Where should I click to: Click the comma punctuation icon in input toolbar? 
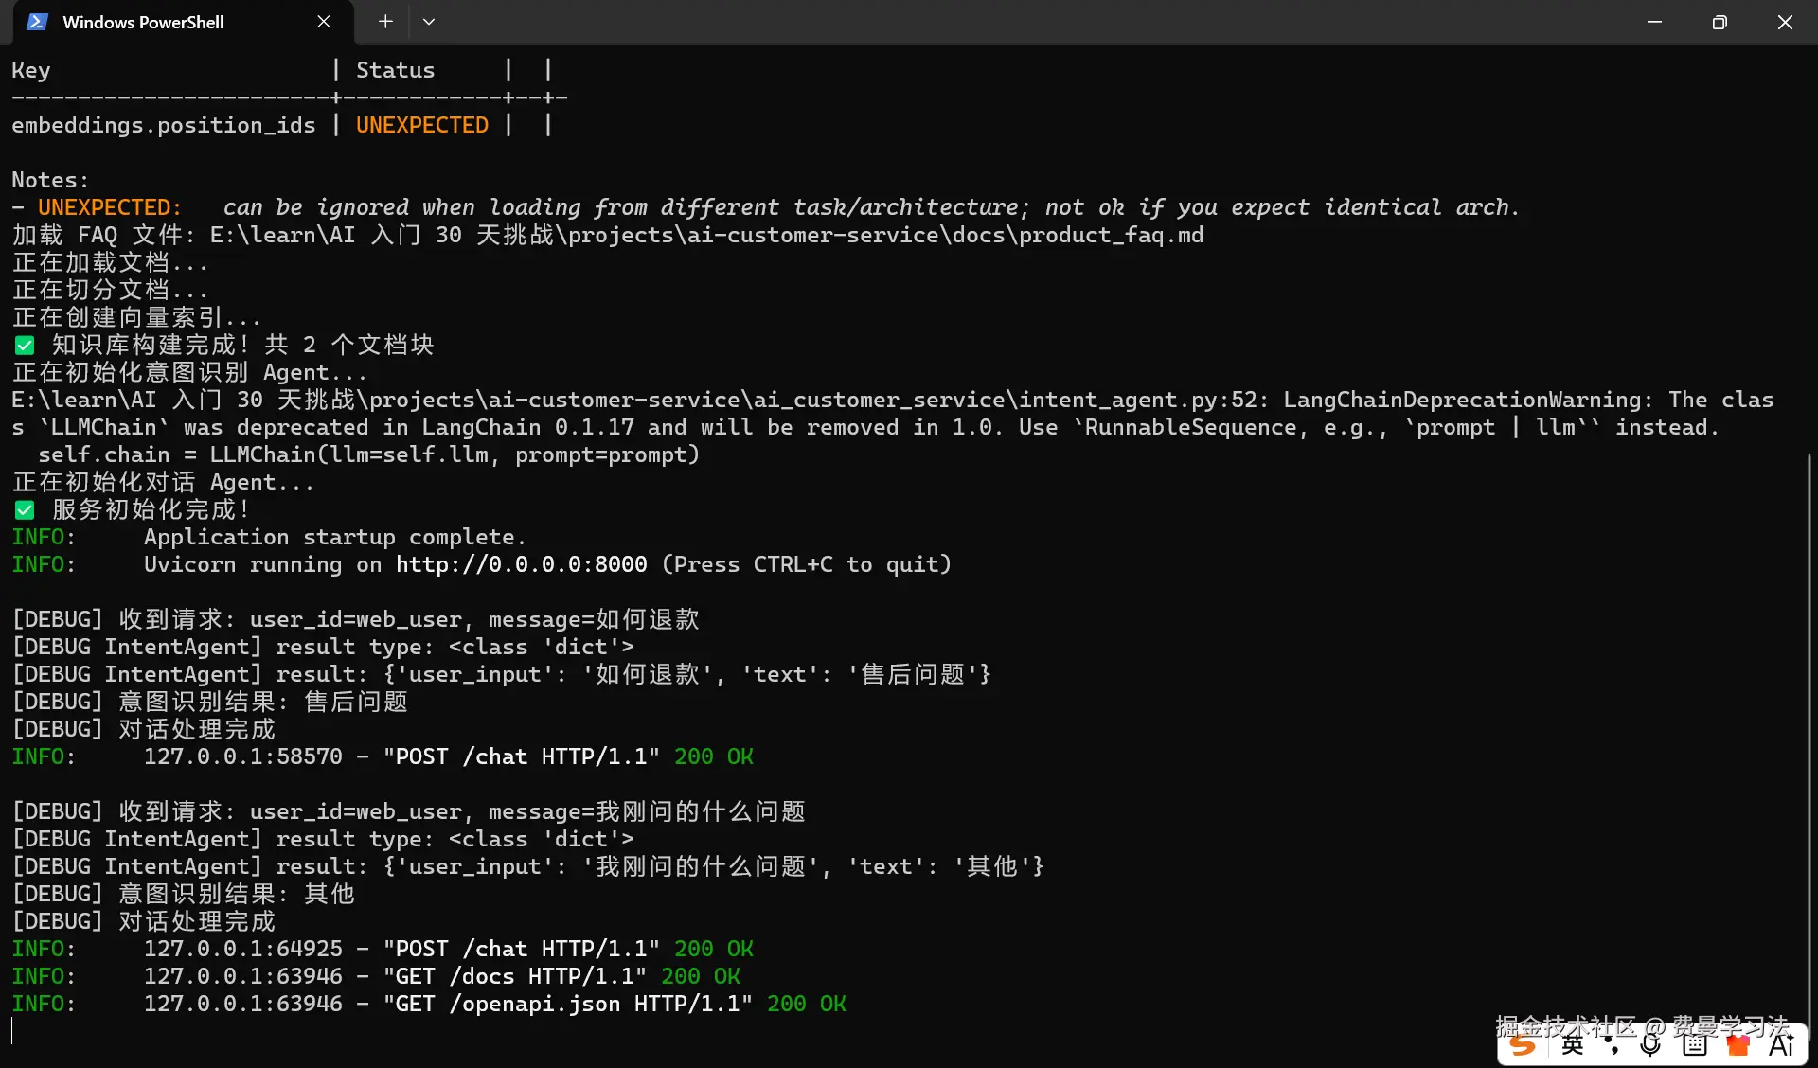point(1613,1045)
